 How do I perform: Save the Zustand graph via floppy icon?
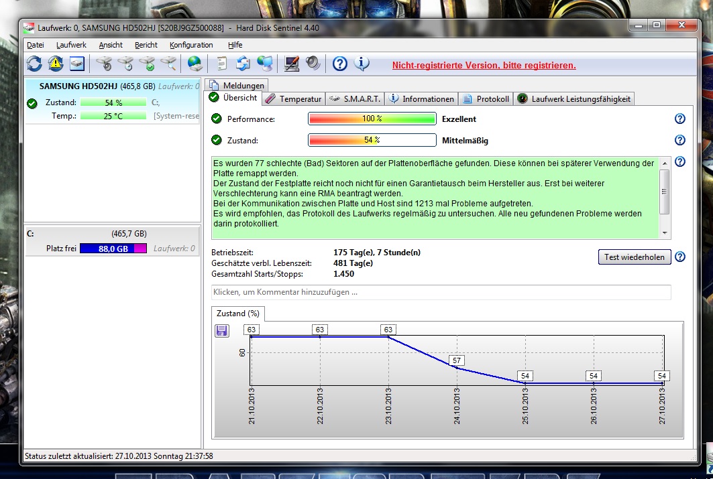[222, 330]
